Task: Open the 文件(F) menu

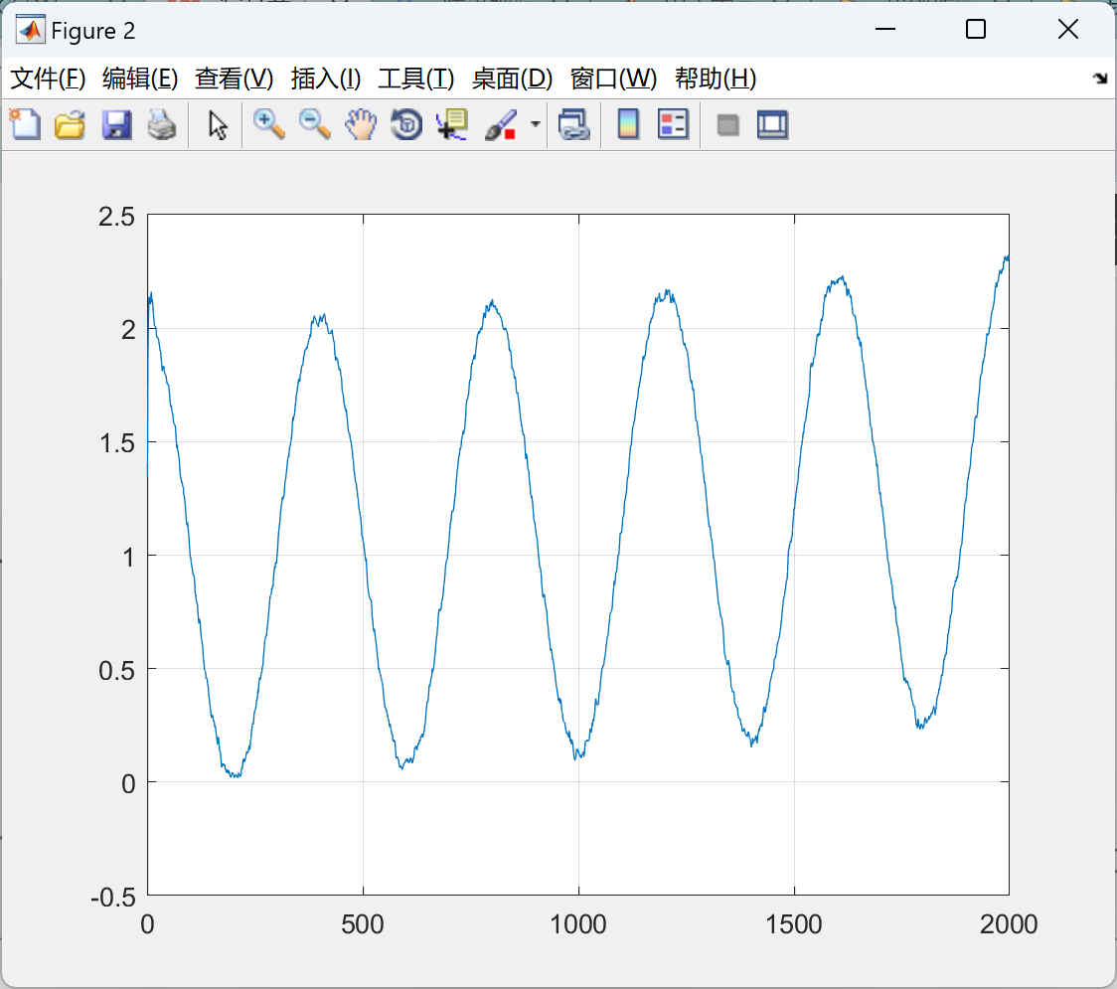Action: tap(48, 79)
